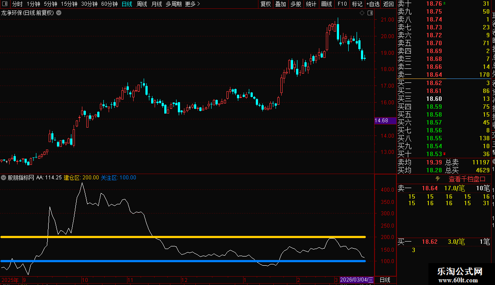Screen dimensions: 495x285
Task: Expand the 更多 periods menu
Action: pyautogui.click(x=192, y=4)
